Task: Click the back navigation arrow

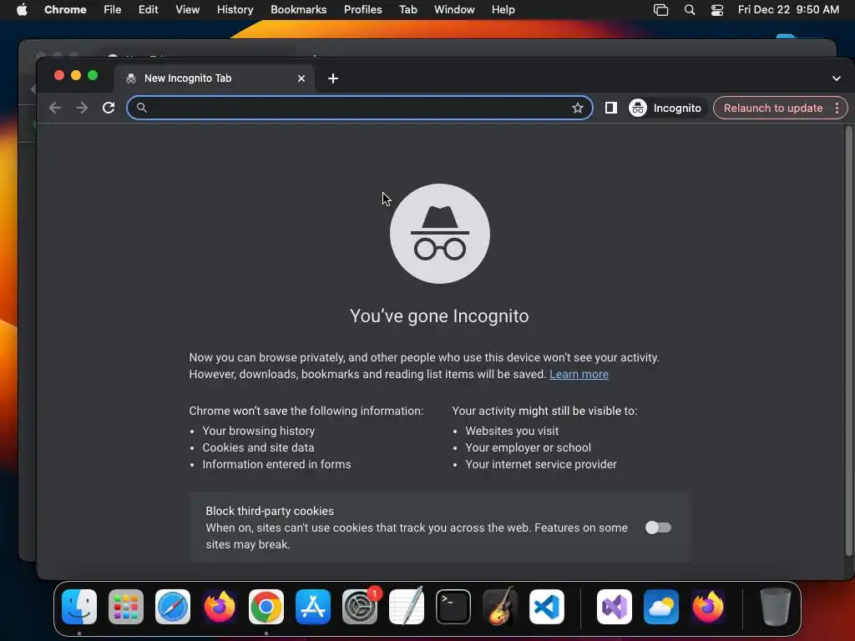Action: coord(54,108)
